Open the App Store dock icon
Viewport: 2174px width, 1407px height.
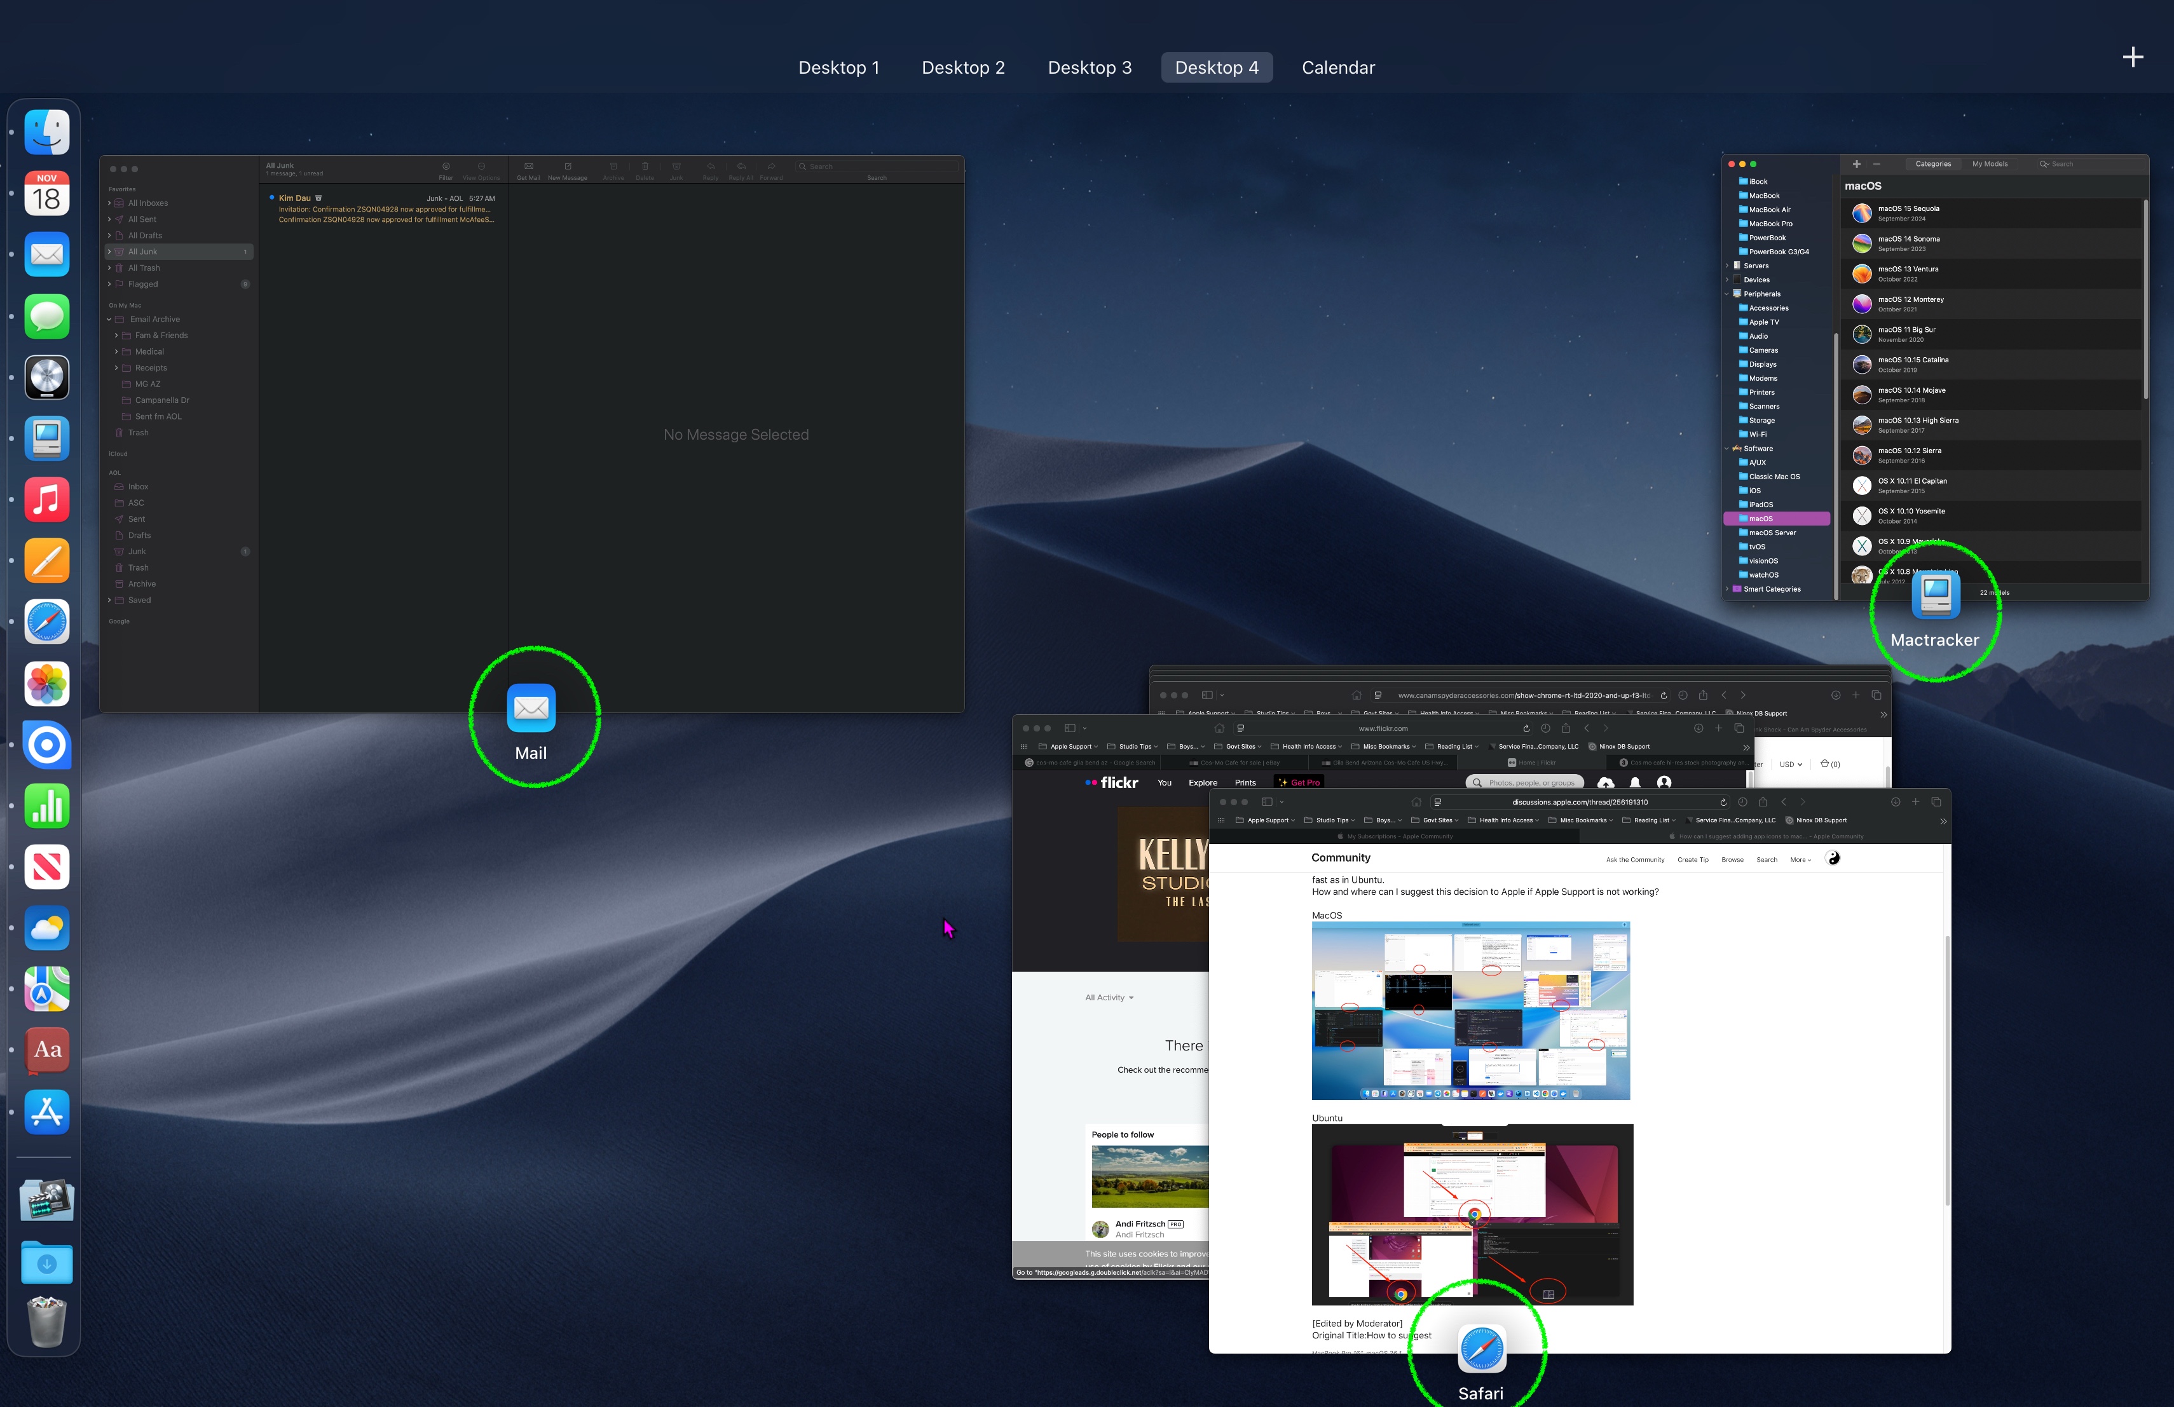click(46, 1111)
